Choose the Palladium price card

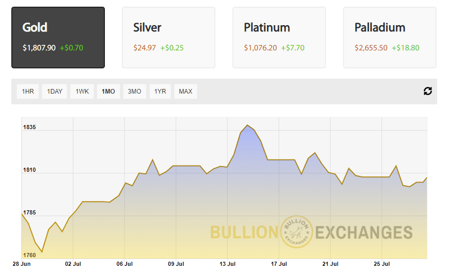coord(389,38)
